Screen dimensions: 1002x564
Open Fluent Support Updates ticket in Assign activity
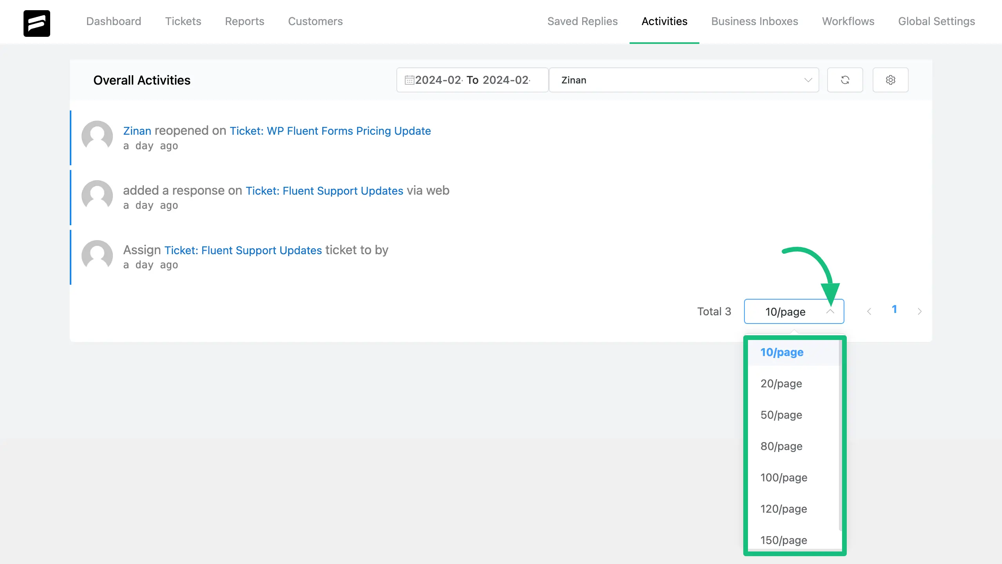[x=243, y=250]
